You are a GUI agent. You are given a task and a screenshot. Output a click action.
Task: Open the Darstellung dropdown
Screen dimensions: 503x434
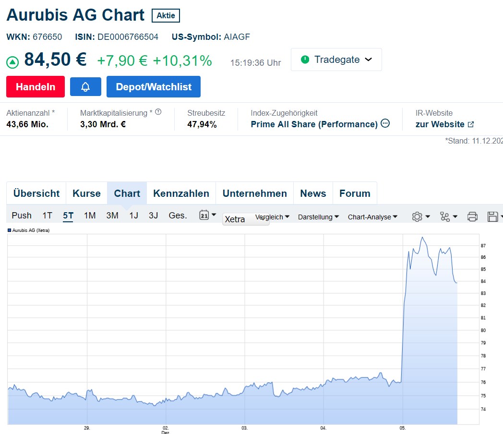point(318,217)
